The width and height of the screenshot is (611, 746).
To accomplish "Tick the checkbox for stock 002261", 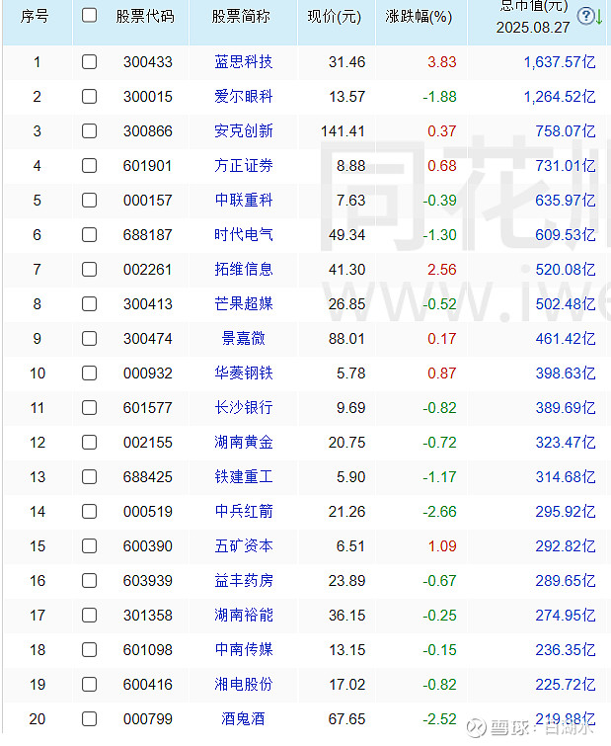I will tap(89, 270).
